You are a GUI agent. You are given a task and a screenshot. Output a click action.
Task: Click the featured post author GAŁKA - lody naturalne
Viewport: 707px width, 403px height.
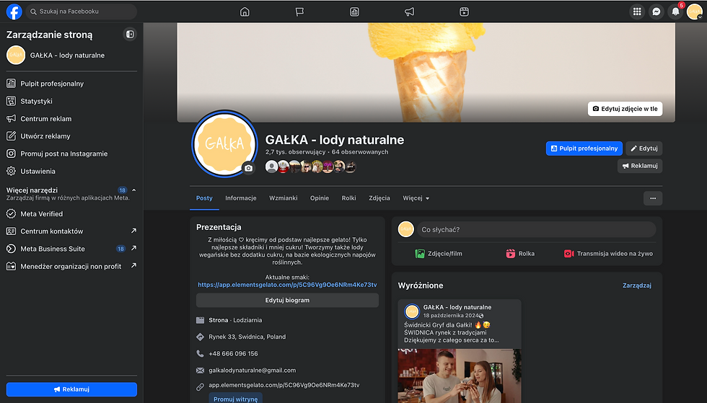point(457,307)
